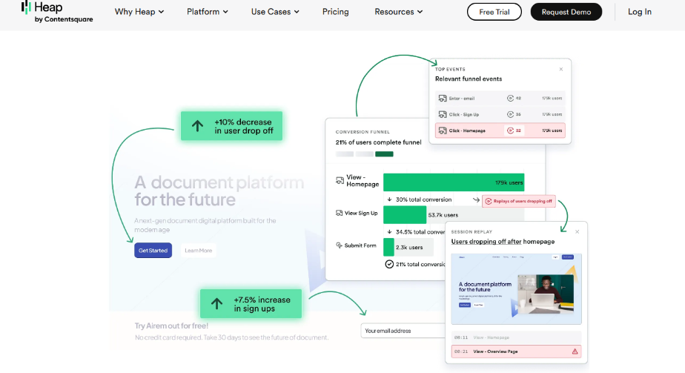Click the Free Trial button

[x=494, y=12]
